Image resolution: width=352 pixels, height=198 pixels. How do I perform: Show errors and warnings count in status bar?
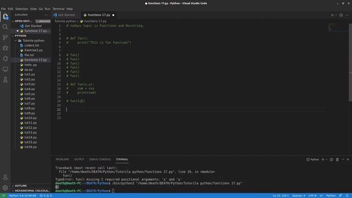tap(46, 196)
